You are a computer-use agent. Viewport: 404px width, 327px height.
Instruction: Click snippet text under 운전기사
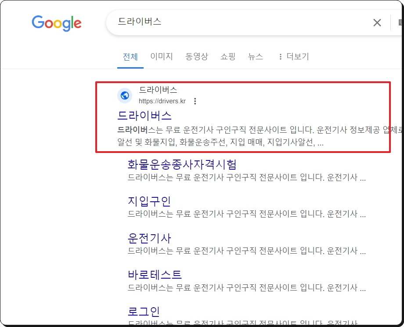pyautogui.click(x=247, y=251)
